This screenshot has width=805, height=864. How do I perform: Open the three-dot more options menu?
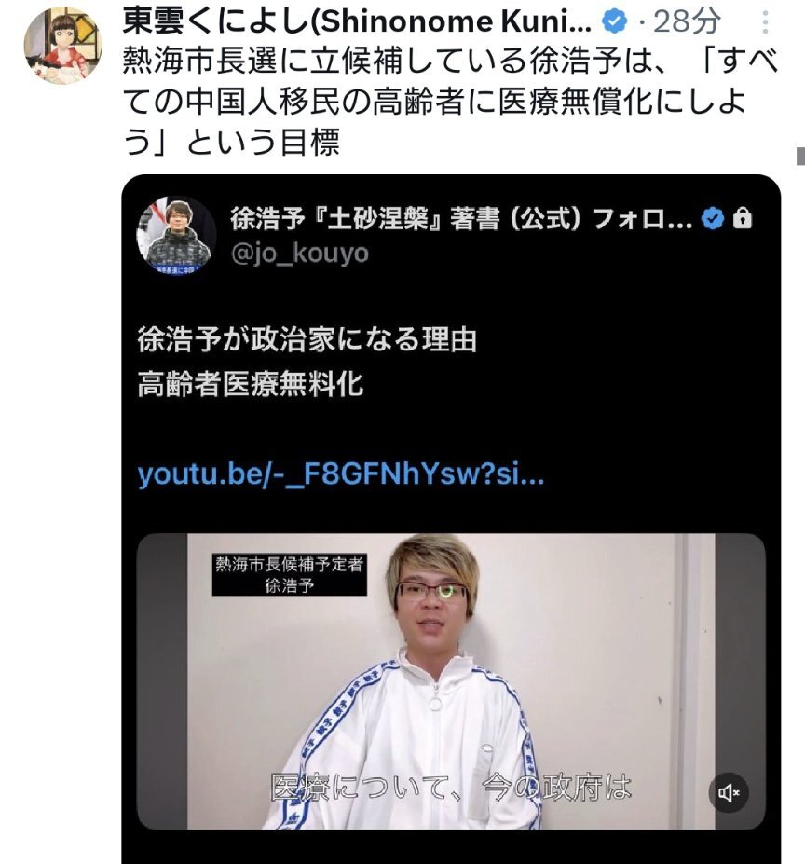tap(765, 22)
